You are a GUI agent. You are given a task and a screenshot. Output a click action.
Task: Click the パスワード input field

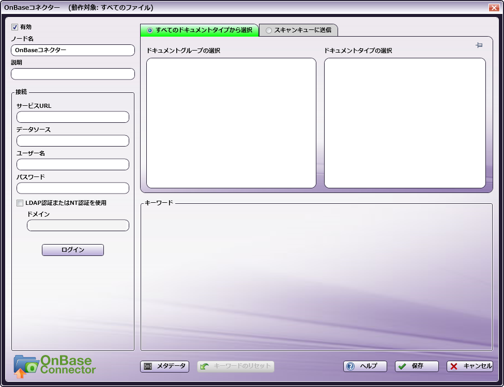pos(73,188)
